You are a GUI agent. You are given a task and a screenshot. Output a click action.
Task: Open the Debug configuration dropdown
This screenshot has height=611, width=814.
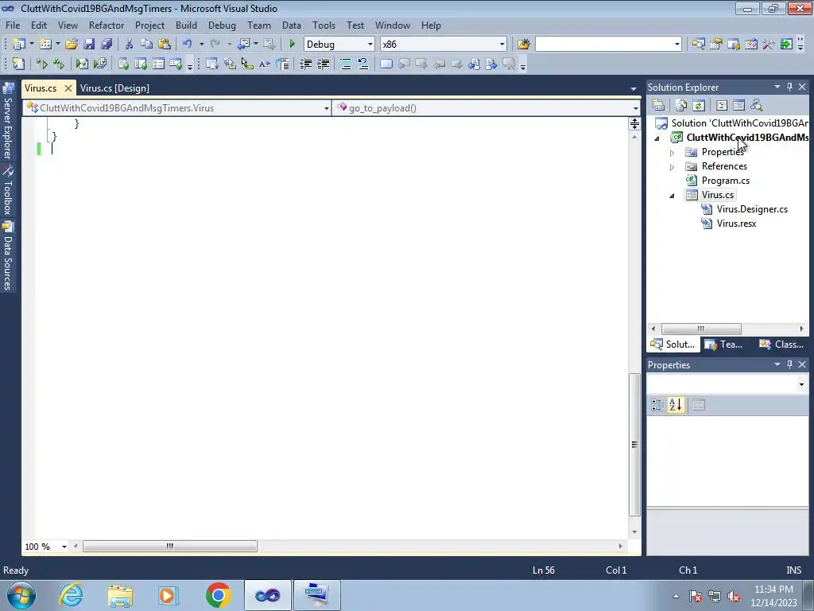coord(370,45)
